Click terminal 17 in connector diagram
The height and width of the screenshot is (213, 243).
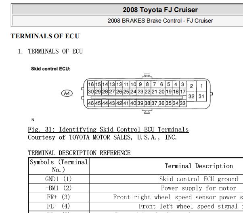point(183,92)
